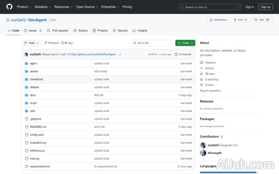Click the .gitignore file icon
Image resolution: width=279 pixels, height=174 pixels.
coord(26,119)
